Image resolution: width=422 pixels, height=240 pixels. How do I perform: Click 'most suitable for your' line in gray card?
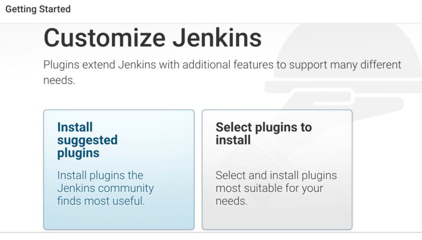(x=269, y=188)
